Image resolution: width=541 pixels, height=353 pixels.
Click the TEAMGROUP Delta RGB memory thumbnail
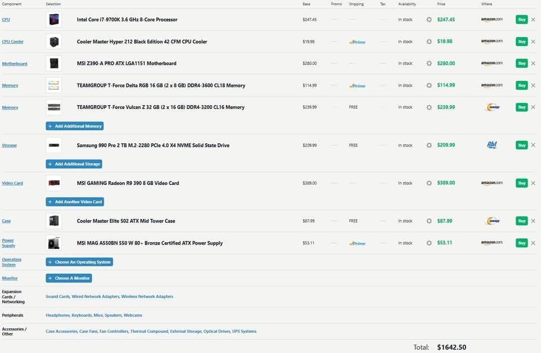(54, 85)
